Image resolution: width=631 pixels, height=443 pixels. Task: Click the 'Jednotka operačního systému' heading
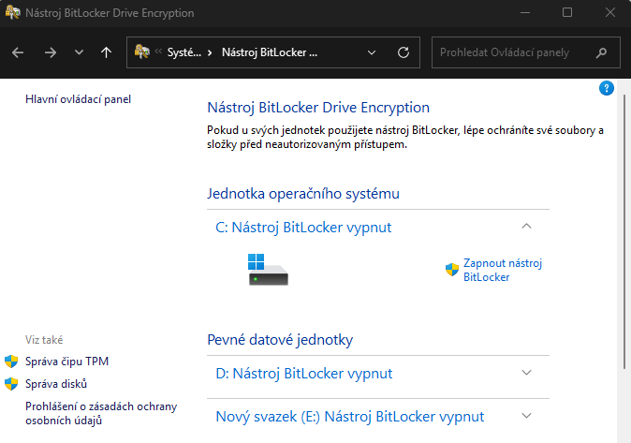[x=303, y=194]
